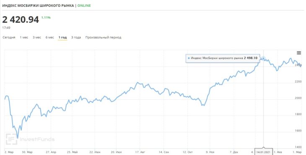
Task: Click the tooltip showing 2 498.10
Action: click(x=223, y=58)
